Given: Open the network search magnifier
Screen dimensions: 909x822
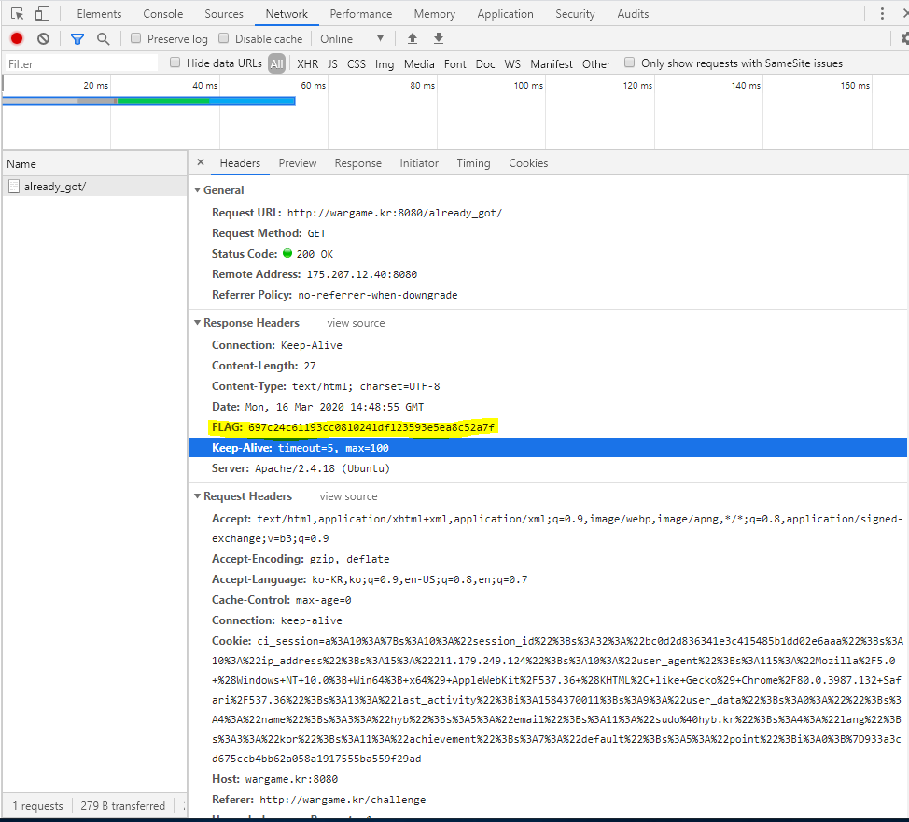Looking at the screenshot, I should coord(104,39).
